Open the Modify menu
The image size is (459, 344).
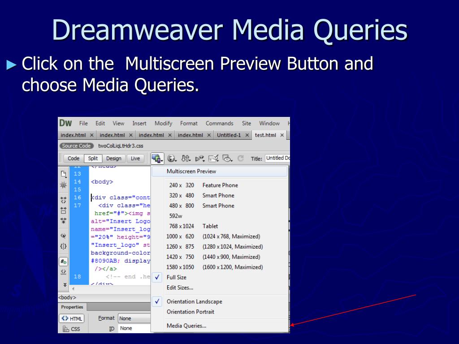[x=163, y=124]
